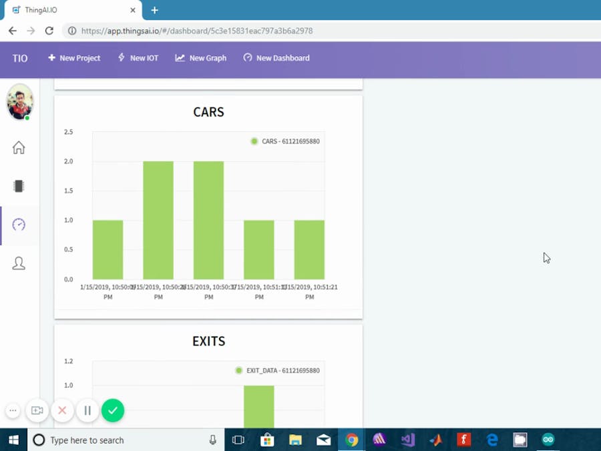Finish recording with green checkmark

pos(113,410)
